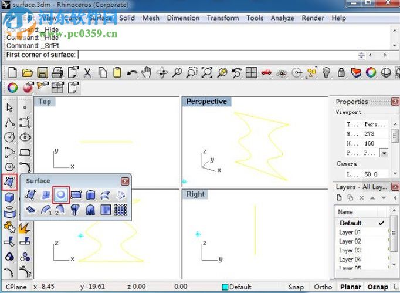Click the Right viewport title

(195, 194)
